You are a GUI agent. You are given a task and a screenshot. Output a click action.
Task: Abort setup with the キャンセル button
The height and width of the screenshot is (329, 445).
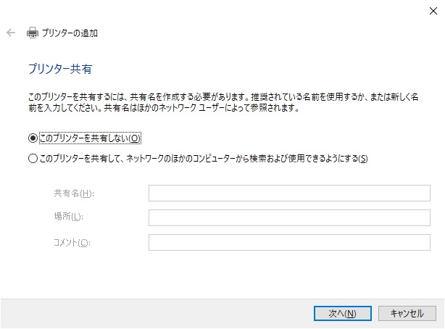pyautogui.click(x=407, y=313)
